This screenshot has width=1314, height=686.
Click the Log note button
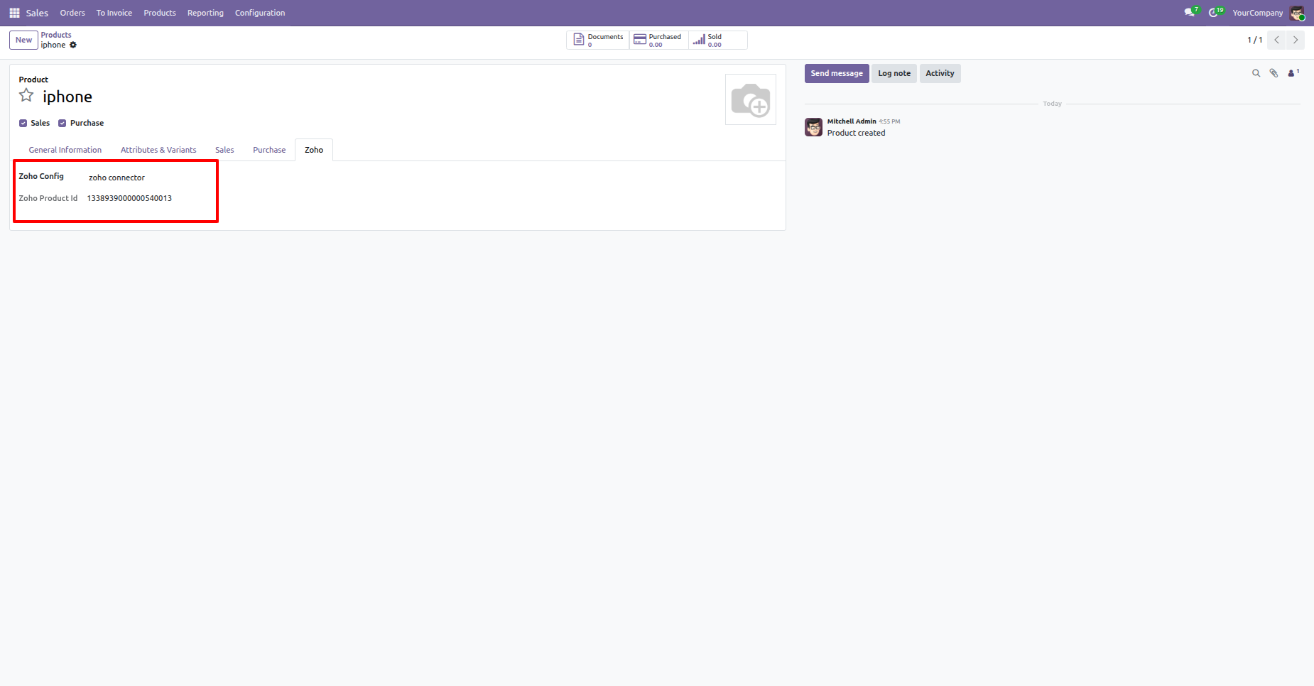[894, 73]
